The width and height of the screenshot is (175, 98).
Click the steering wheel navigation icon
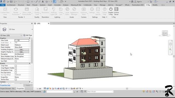[x=170, y=44]
